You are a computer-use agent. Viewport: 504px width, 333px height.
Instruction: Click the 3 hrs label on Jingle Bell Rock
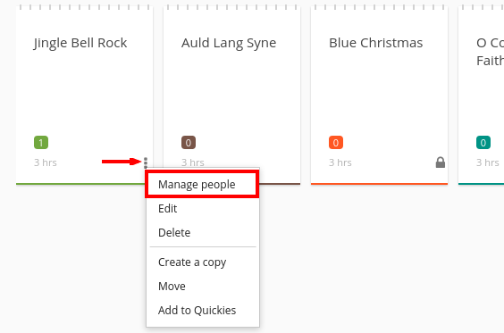click(x=46, y=162)
